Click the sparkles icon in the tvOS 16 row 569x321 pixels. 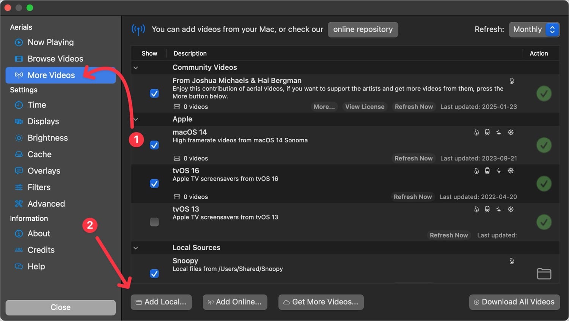tap(499, 171)
